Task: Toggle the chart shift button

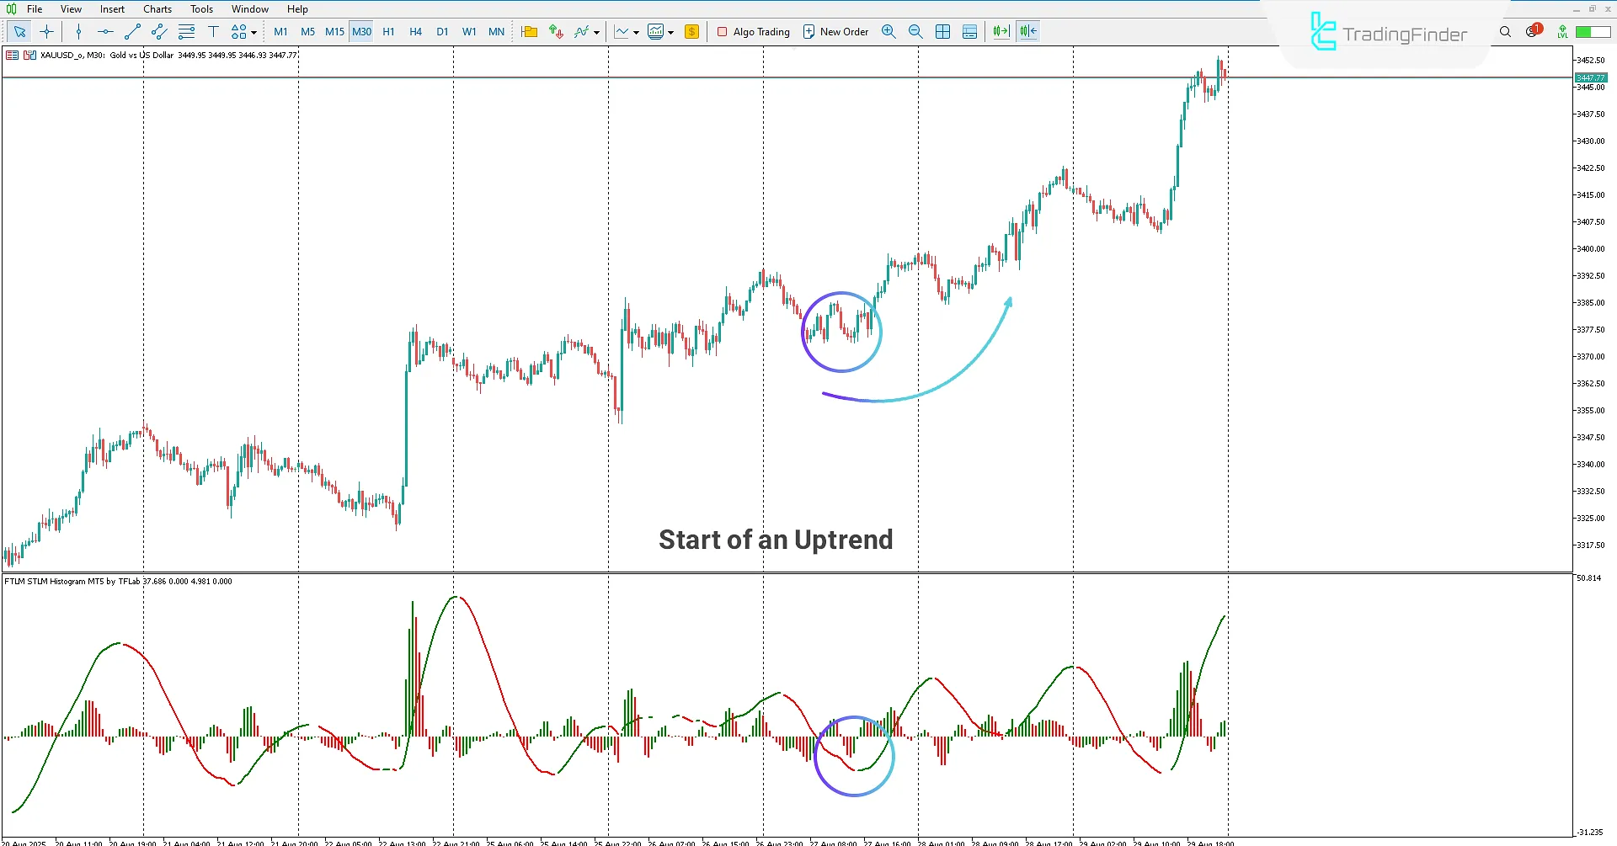Action: [x=1027, y=31]
